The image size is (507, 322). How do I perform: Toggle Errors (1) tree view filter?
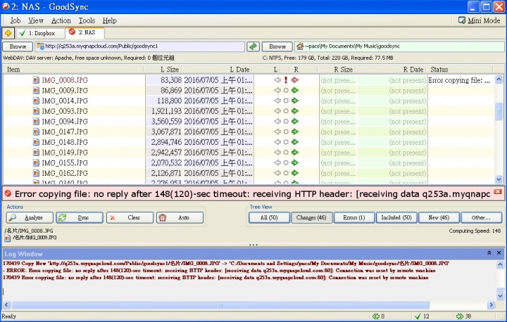click(x=354, y=218)
